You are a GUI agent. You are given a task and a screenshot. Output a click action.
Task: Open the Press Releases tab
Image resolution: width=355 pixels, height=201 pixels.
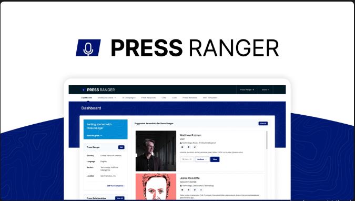[x=190, y=98]
